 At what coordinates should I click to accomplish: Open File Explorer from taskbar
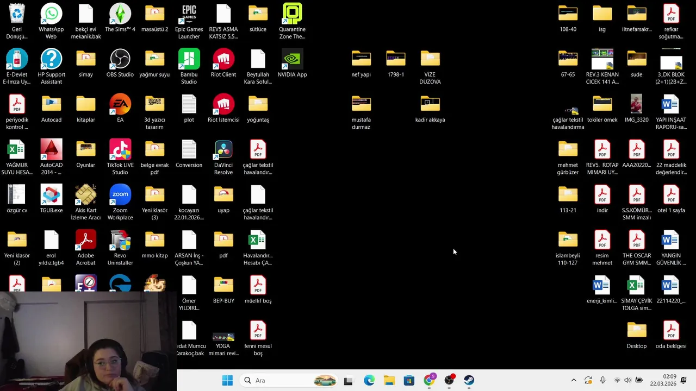(x=389, y=380)
